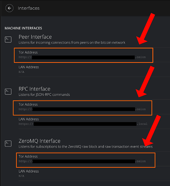This screenshot has height=186, width=170.
Task: Go back using the arrow icon
Action: (9, 8)
